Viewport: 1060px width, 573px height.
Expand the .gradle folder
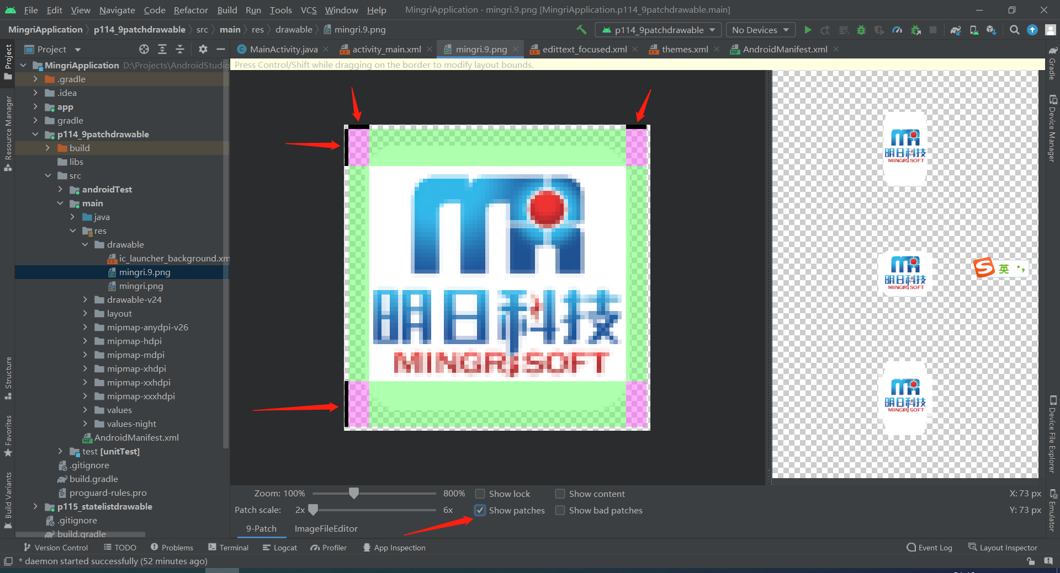pyautogui.click(x=35, y=79)
